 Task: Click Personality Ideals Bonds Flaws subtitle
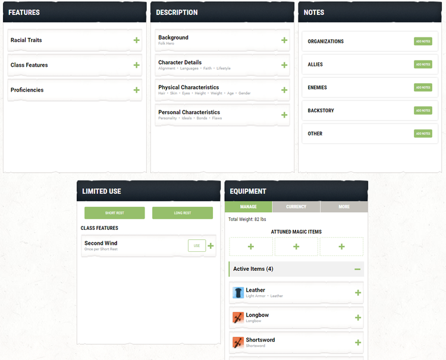(x=190, y=118)
